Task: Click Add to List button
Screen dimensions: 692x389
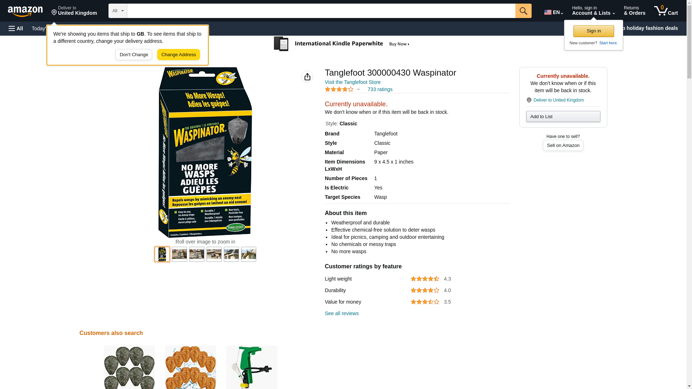Action: click(x=563, y=116)
